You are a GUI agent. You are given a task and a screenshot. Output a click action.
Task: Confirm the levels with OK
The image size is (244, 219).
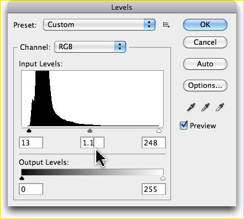(x=205, y=24)
